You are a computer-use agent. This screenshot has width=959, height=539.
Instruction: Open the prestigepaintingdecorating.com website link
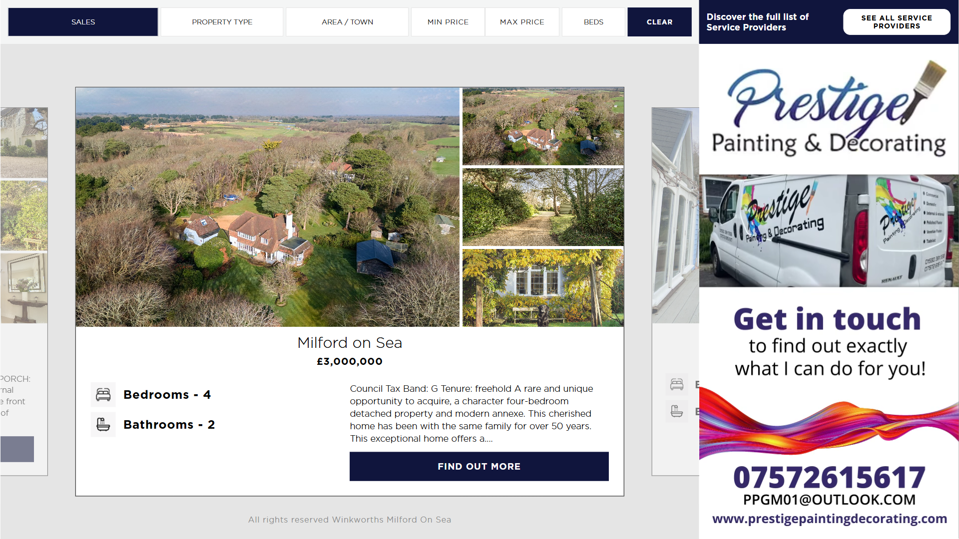pyautogui.click(x=829, y=519)
